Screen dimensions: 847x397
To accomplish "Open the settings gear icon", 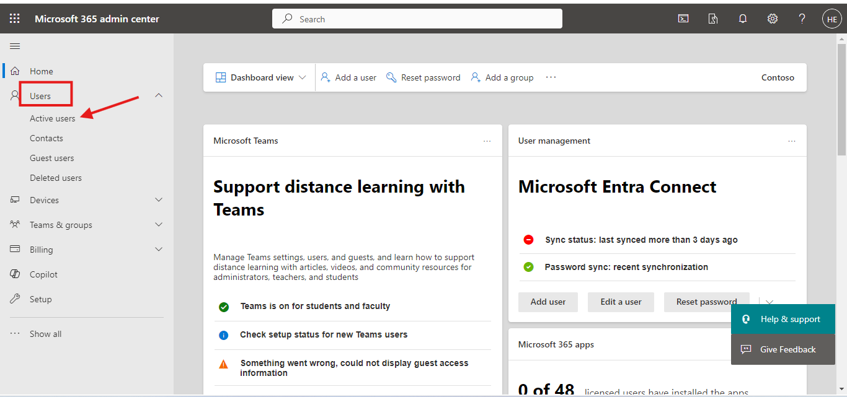I will (773, 19).
